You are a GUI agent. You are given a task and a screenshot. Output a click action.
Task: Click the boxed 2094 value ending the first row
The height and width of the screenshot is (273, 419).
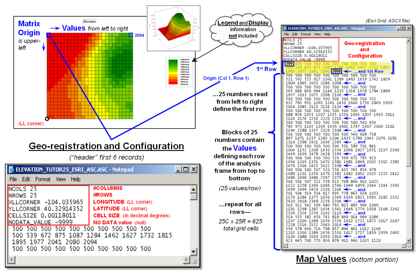pos(336,71)
